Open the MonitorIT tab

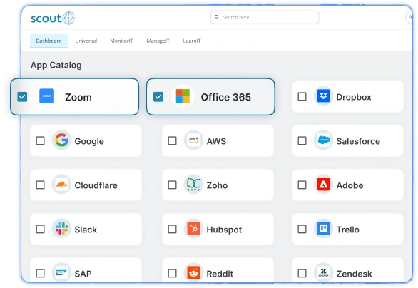121,41
